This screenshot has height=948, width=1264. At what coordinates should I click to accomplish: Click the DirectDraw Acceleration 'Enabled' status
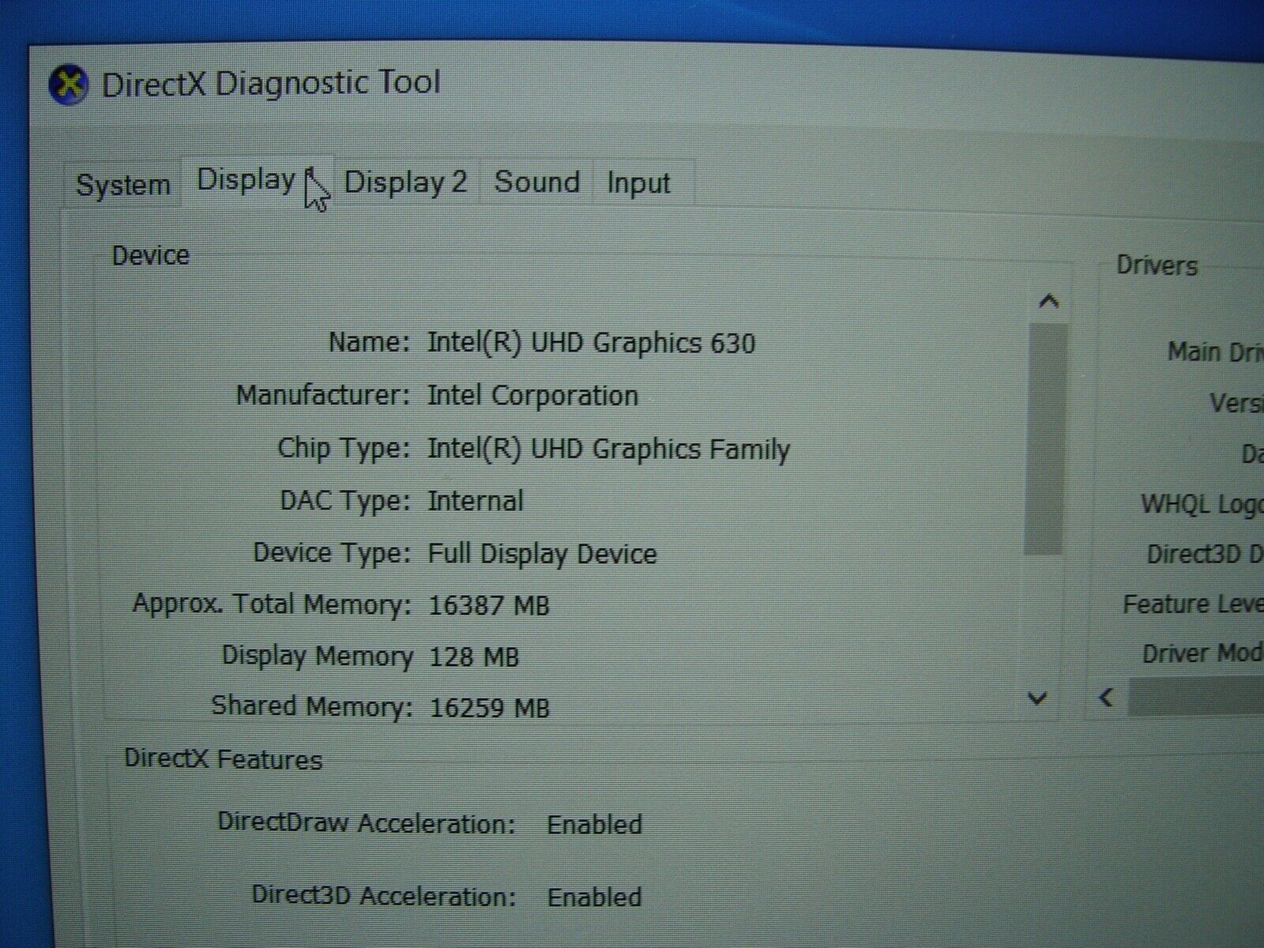tap(594, 825)
